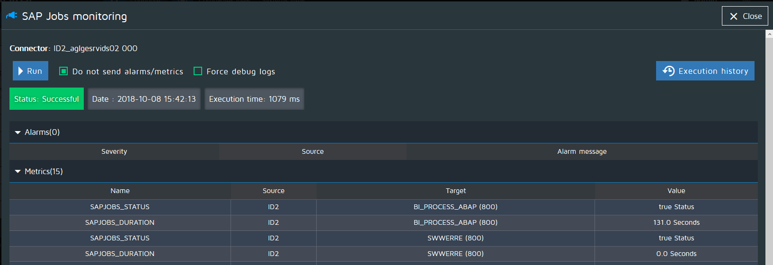
Task: Collapse the Alarms(0) section
Action: [x=18, y=132]
